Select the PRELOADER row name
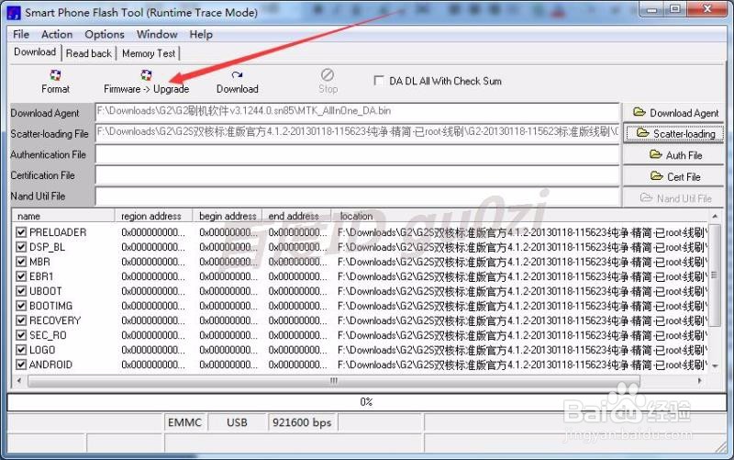 [58, 232]
